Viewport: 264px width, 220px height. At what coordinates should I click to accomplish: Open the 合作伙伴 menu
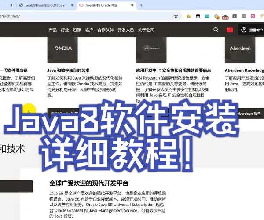point(106,30)
